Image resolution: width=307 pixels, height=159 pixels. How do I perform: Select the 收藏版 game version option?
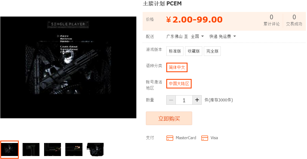194,51
